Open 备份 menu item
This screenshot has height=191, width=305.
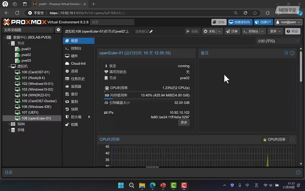(78, 94)
